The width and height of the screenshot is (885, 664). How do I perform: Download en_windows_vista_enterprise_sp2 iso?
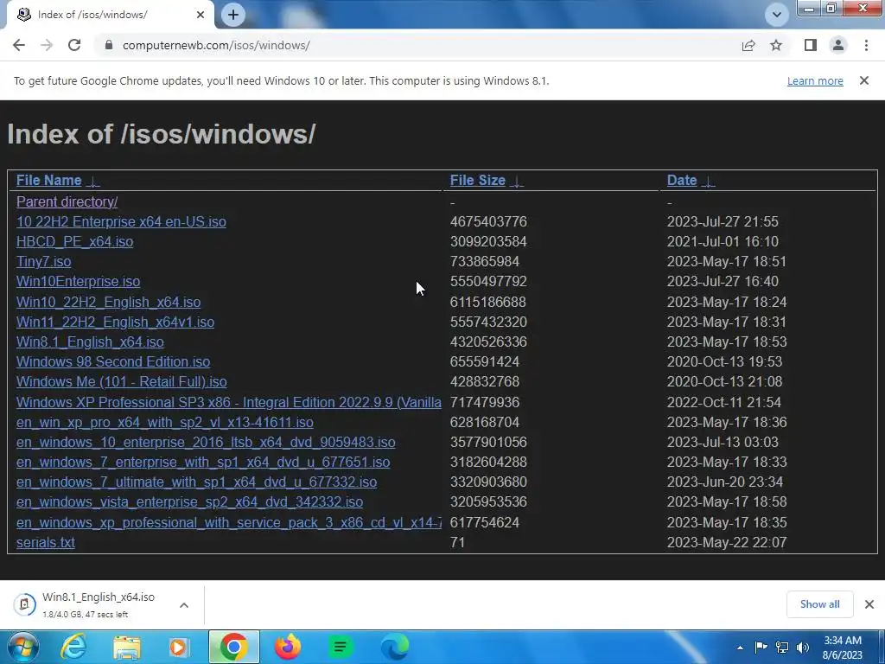tap(189, 501)
